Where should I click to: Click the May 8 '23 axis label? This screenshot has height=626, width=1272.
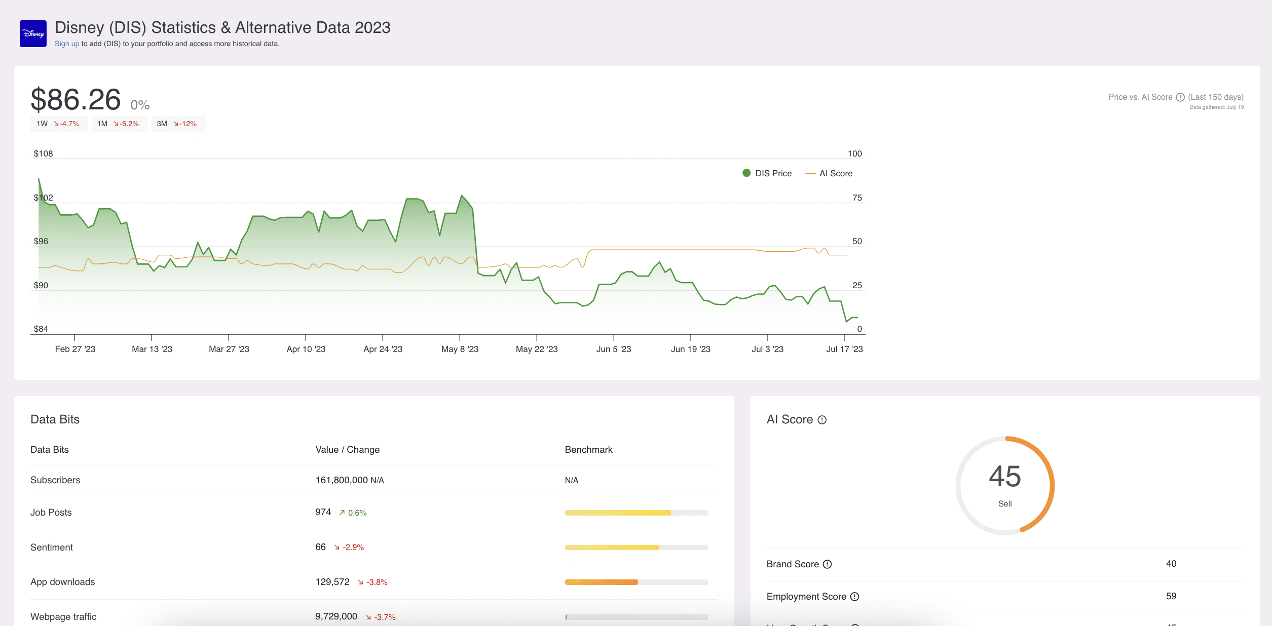(x=460, y=349)
